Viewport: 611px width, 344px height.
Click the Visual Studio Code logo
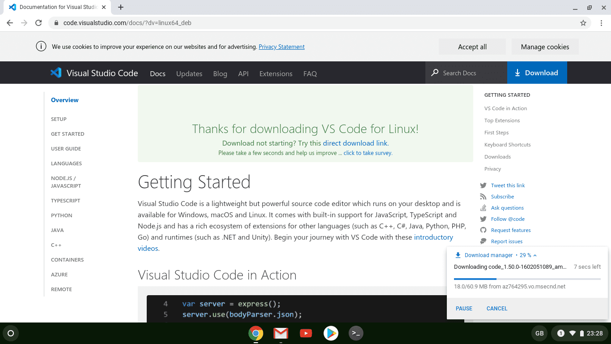(55, 73)
